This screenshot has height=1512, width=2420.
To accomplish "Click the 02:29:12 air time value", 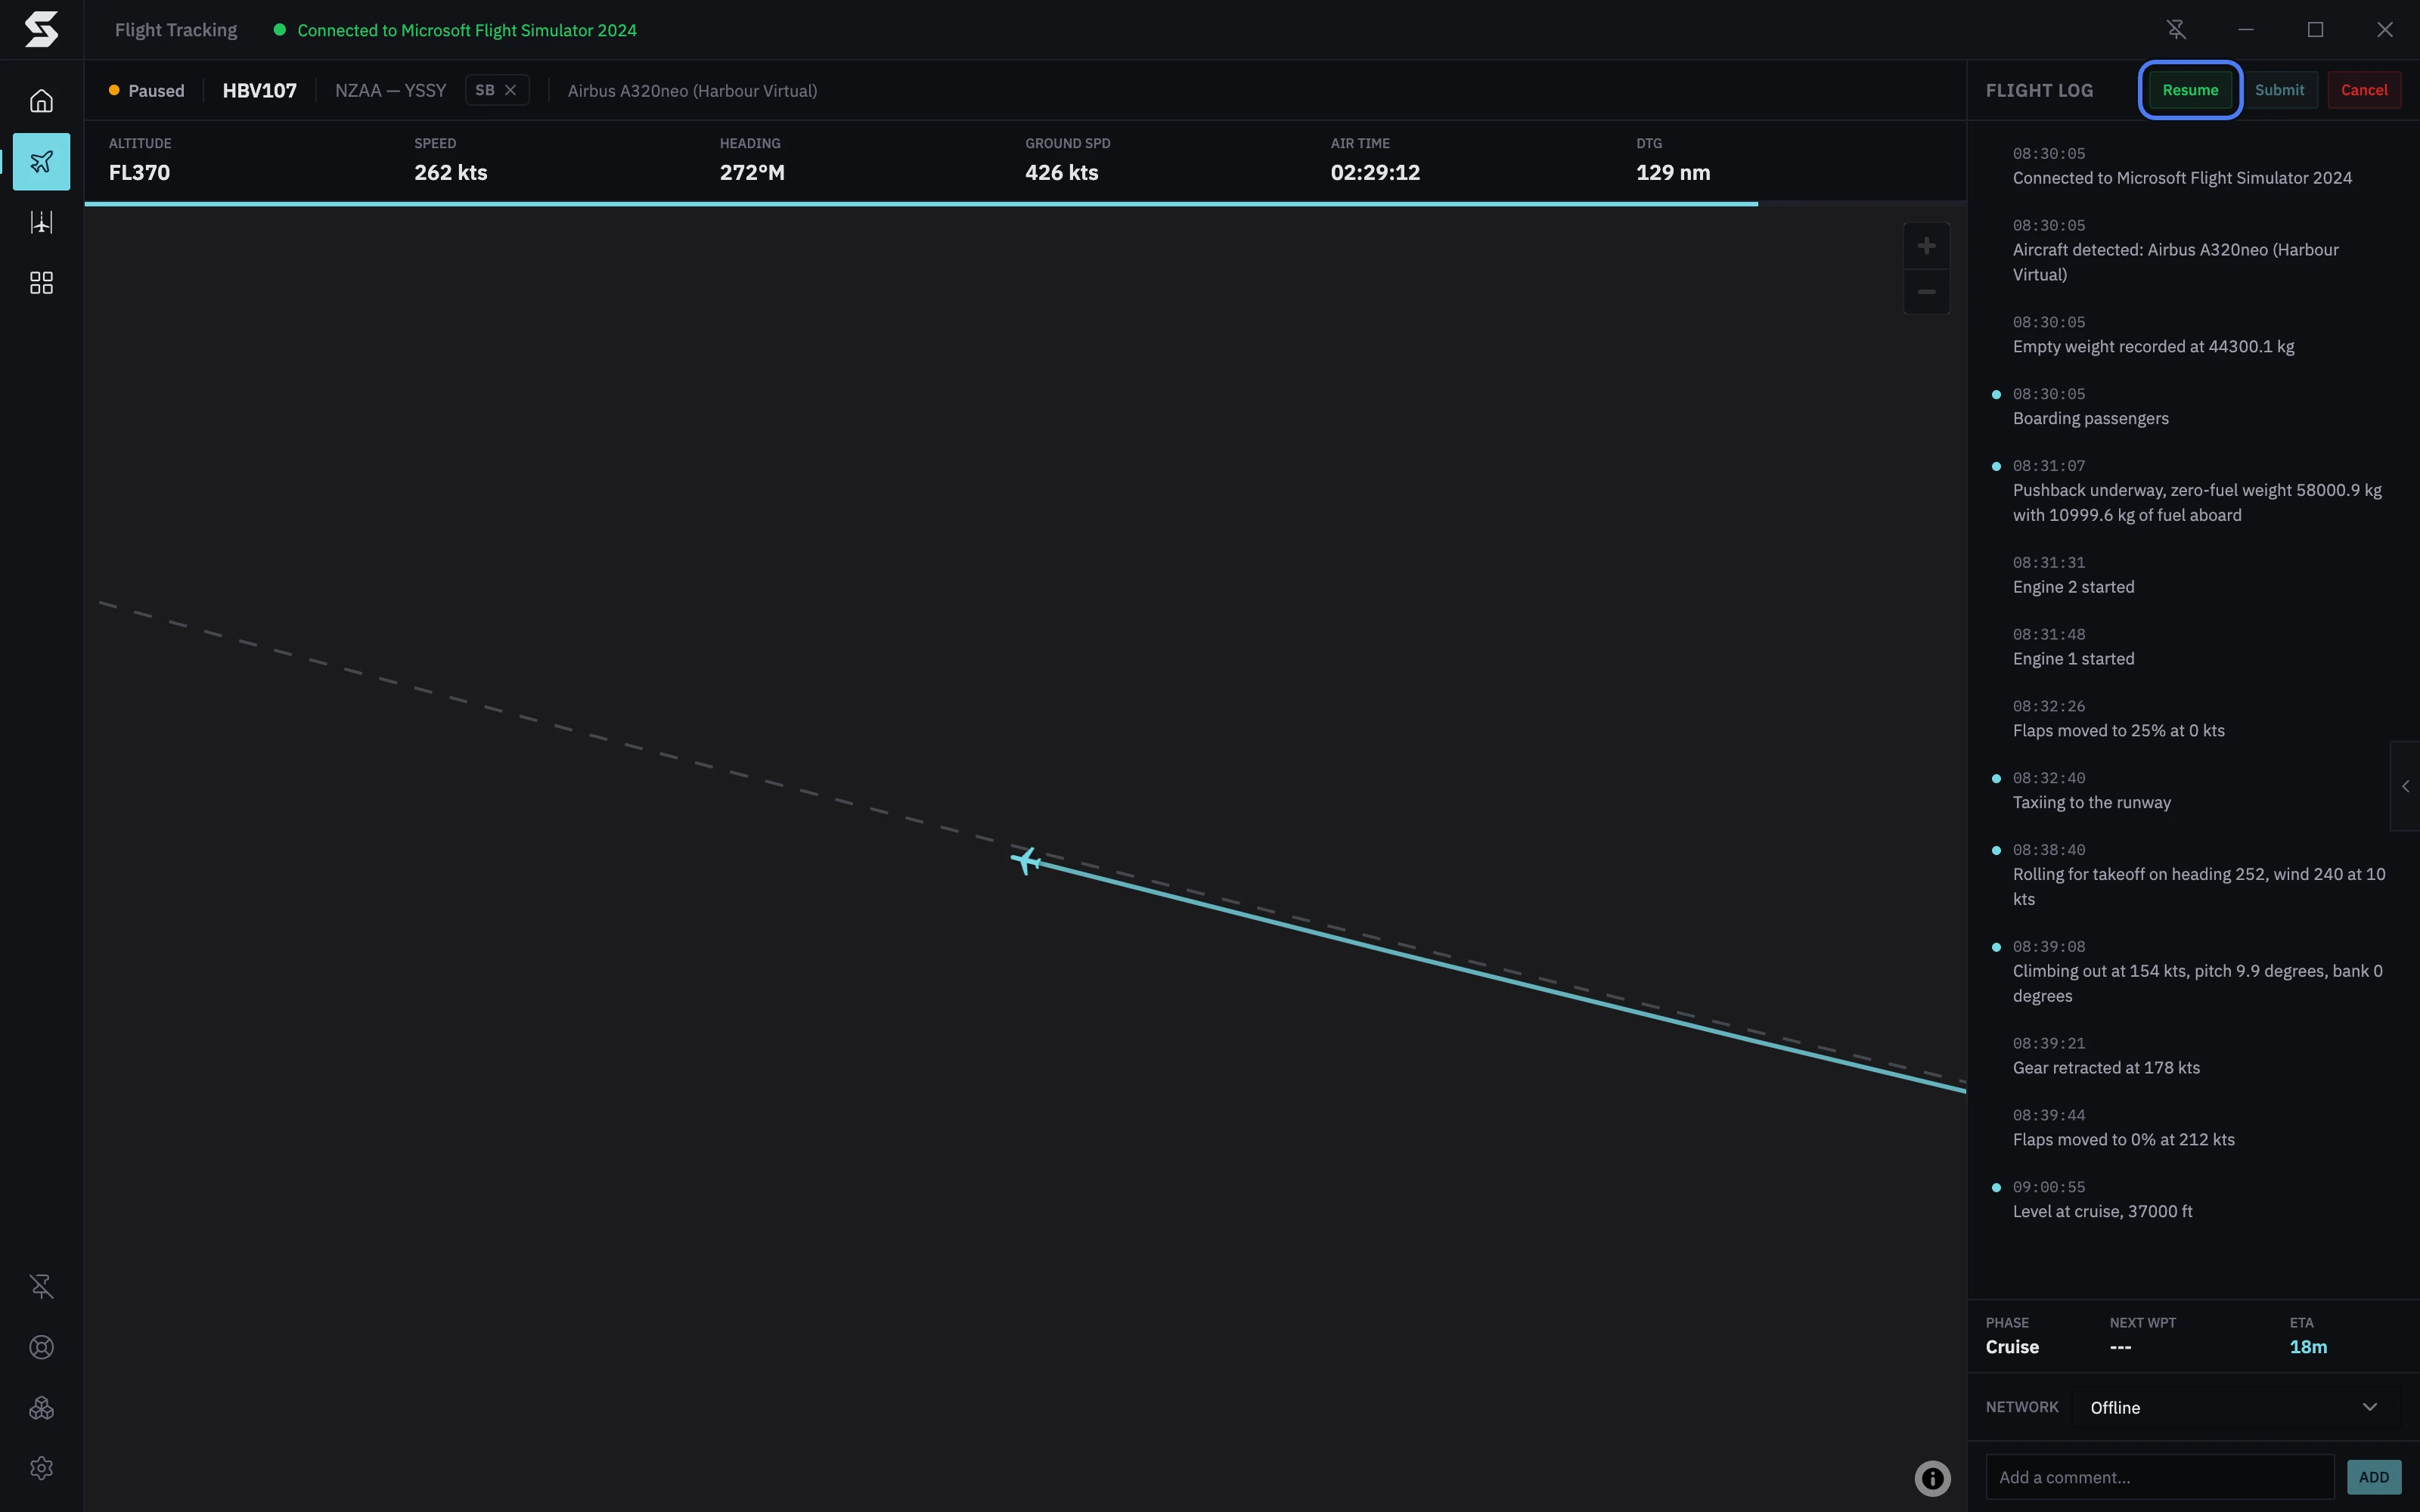I will click(1375, 172).
